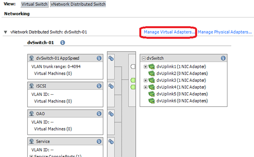Click port info icon beside OAO group
Screen dimensions: 254x157
111,114
